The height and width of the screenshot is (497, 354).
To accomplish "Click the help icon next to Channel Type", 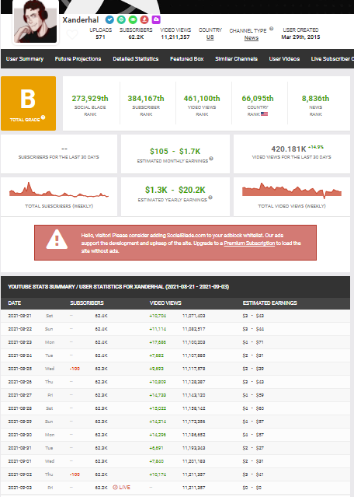I will point(272,29).
